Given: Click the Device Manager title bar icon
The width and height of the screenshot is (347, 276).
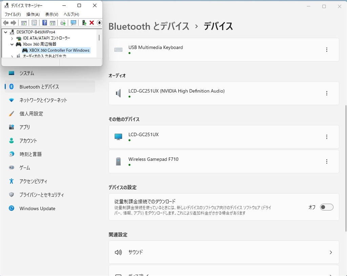Looking at the screenshot, I should (x=7, y=5).
